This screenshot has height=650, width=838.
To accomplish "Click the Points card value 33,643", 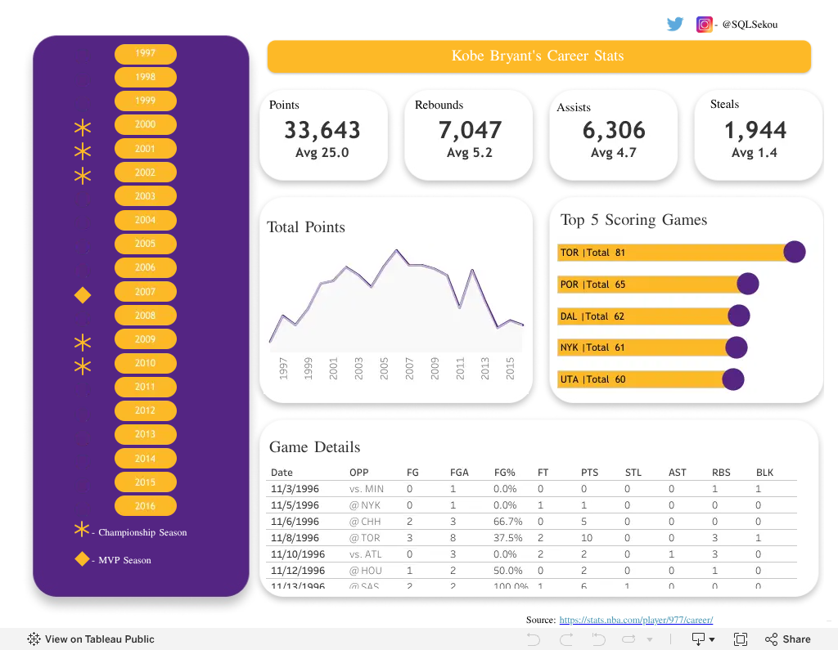I will click(322, 130).
